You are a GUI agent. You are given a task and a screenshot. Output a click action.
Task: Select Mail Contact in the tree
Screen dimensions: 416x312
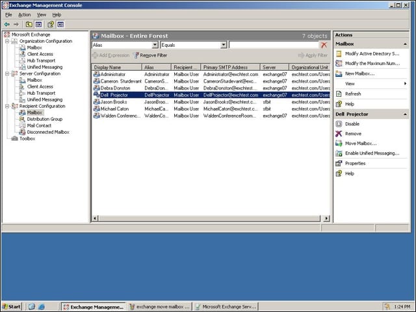pos(39,125)
